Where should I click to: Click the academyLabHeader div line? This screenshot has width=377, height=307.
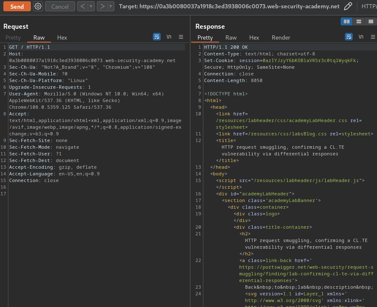pyautogui.click(x=255, y=194)
